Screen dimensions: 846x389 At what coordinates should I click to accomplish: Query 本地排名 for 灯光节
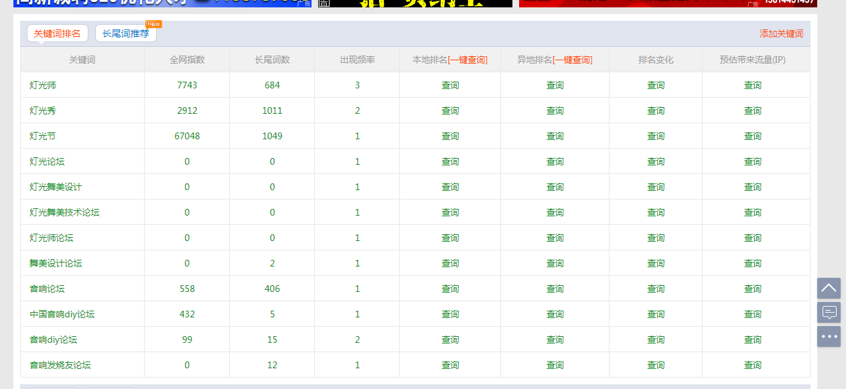pyautogui.click(x=450, y=137)
